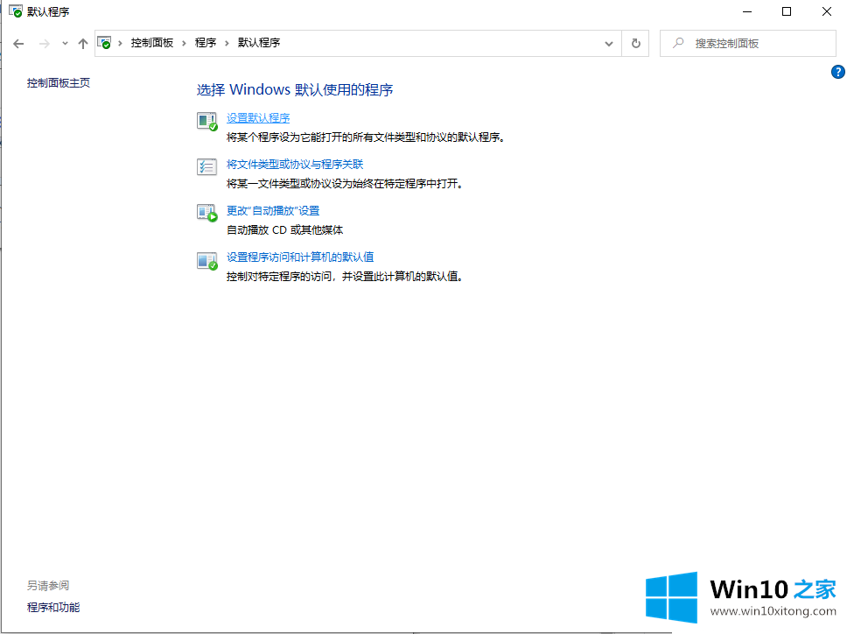
Task: Open 程序和功能 under 另请参阅
Action: [x=53, y=608]
